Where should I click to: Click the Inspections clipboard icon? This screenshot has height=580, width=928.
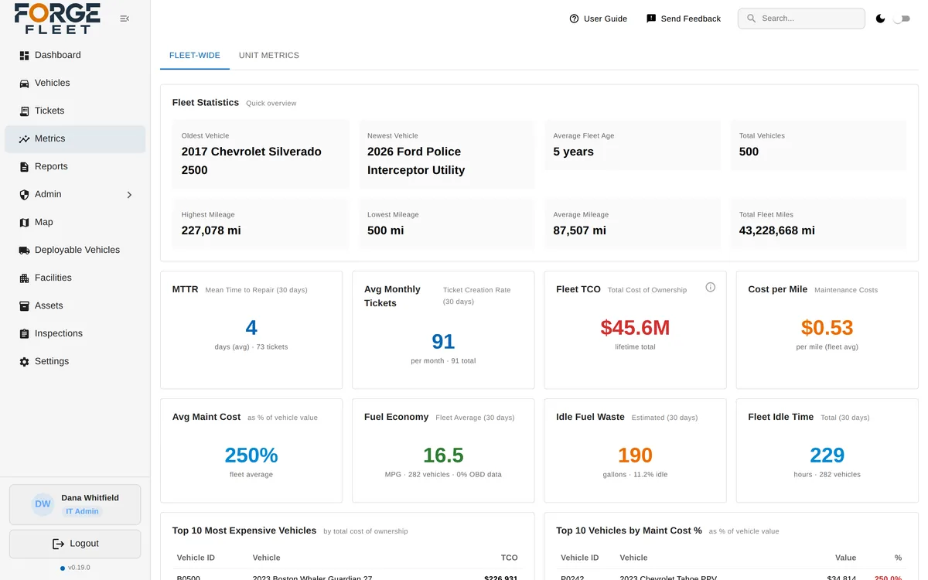(24, 334)
